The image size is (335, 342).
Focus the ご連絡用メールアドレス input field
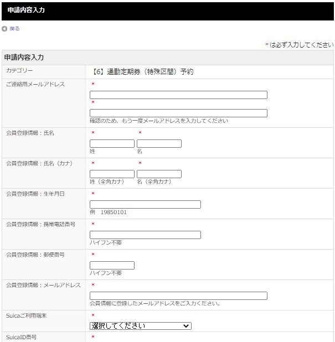click(178, 95)
